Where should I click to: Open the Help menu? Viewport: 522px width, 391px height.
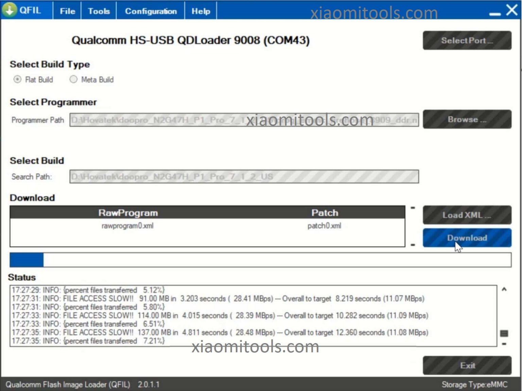[x=201, y=11]
